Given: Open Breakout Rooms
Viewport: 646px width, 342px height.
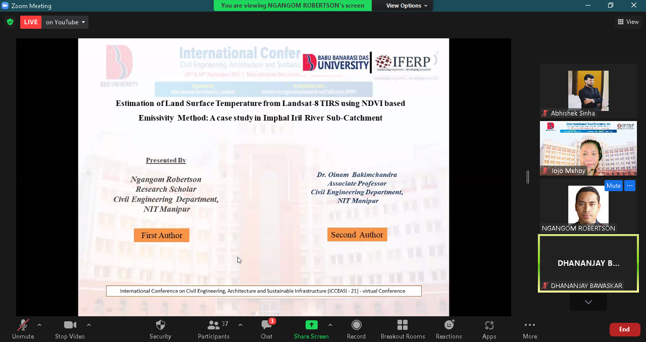Looking at the screenshot, I should [x=403, y=329].
